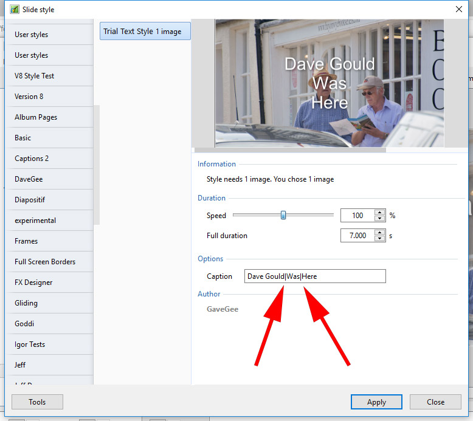The image size is (473, 421).
Task: Open the Tools button
Action: pyautogui.click(x=37, y=402)
